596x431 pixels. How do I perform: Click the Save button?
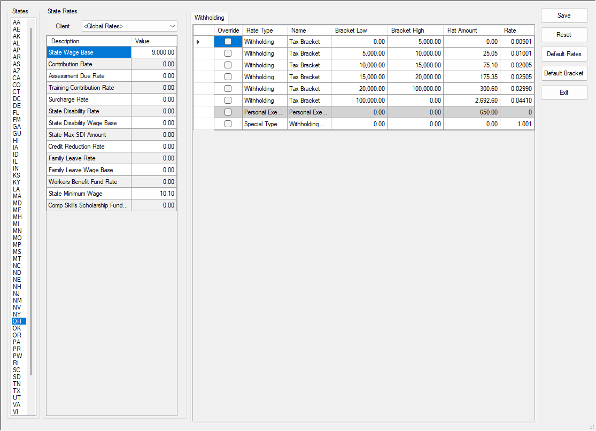(564, 15)
